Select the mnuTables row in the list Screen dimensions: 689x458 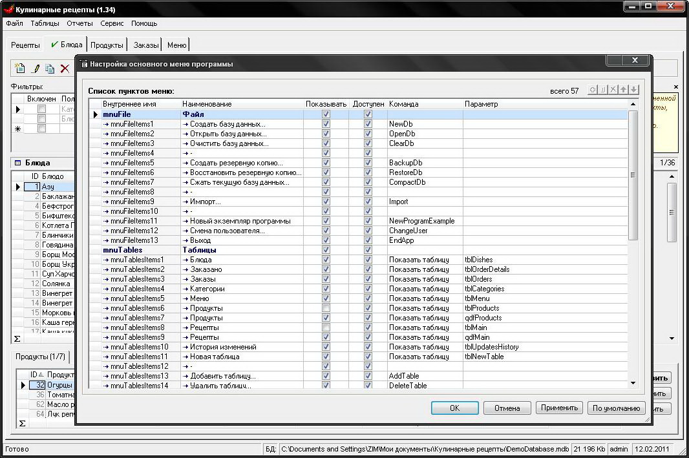click(123, 250)
